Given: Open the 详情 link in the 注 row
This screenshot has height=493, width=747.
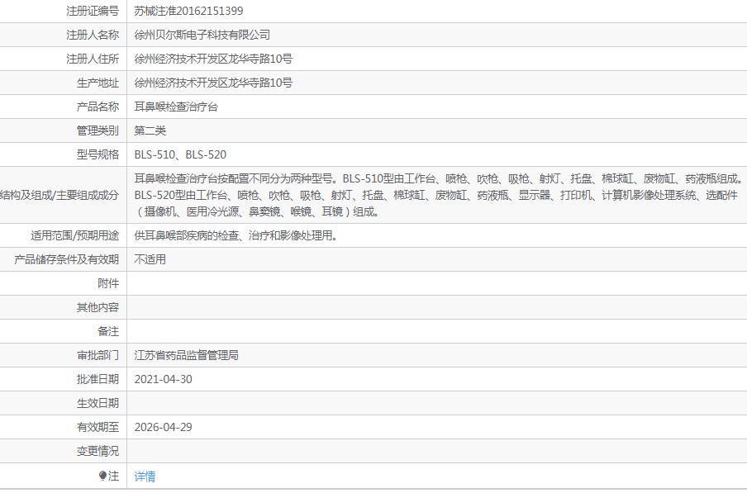Looking at the screenshot, I should tap(145, 476).
